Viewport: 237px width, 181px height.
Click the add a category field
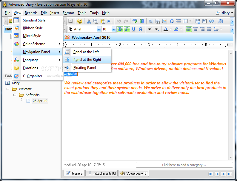tap(184, 165)
